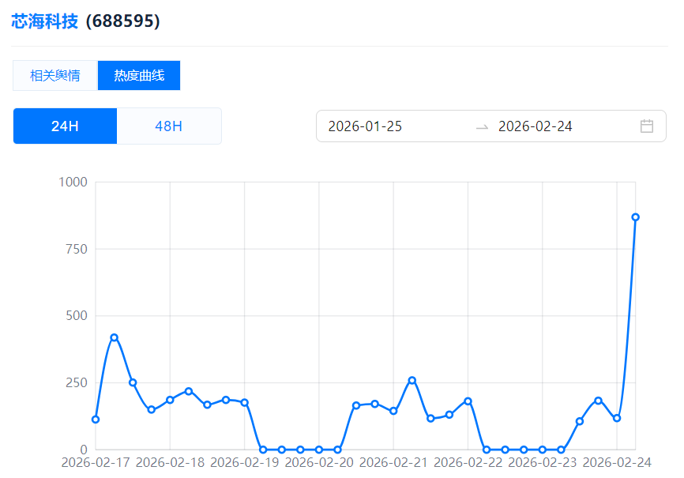This screenshot has height=478, width=684.
Task: Click the arrow separator between the dates
Action: 482,126
